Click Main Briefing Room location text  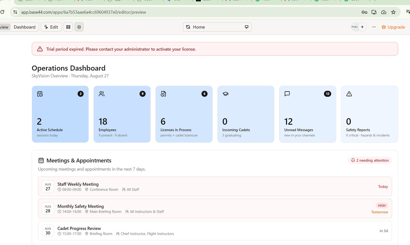click(105, 212)
